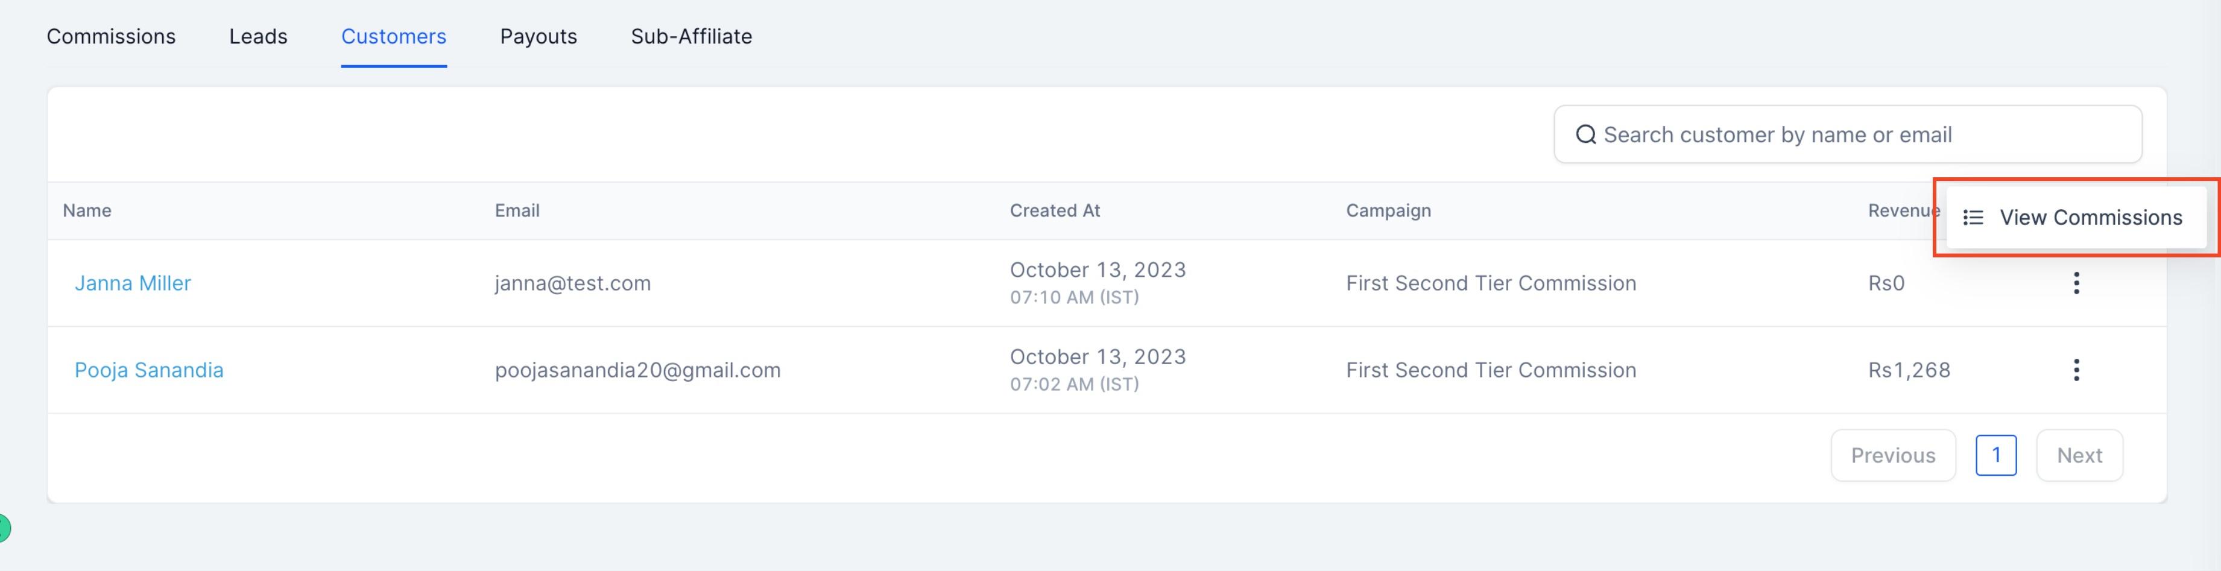The width and height of the screenshot is (2221, 571).
Task: Select page 1 in pagination
Action: 1995,455
